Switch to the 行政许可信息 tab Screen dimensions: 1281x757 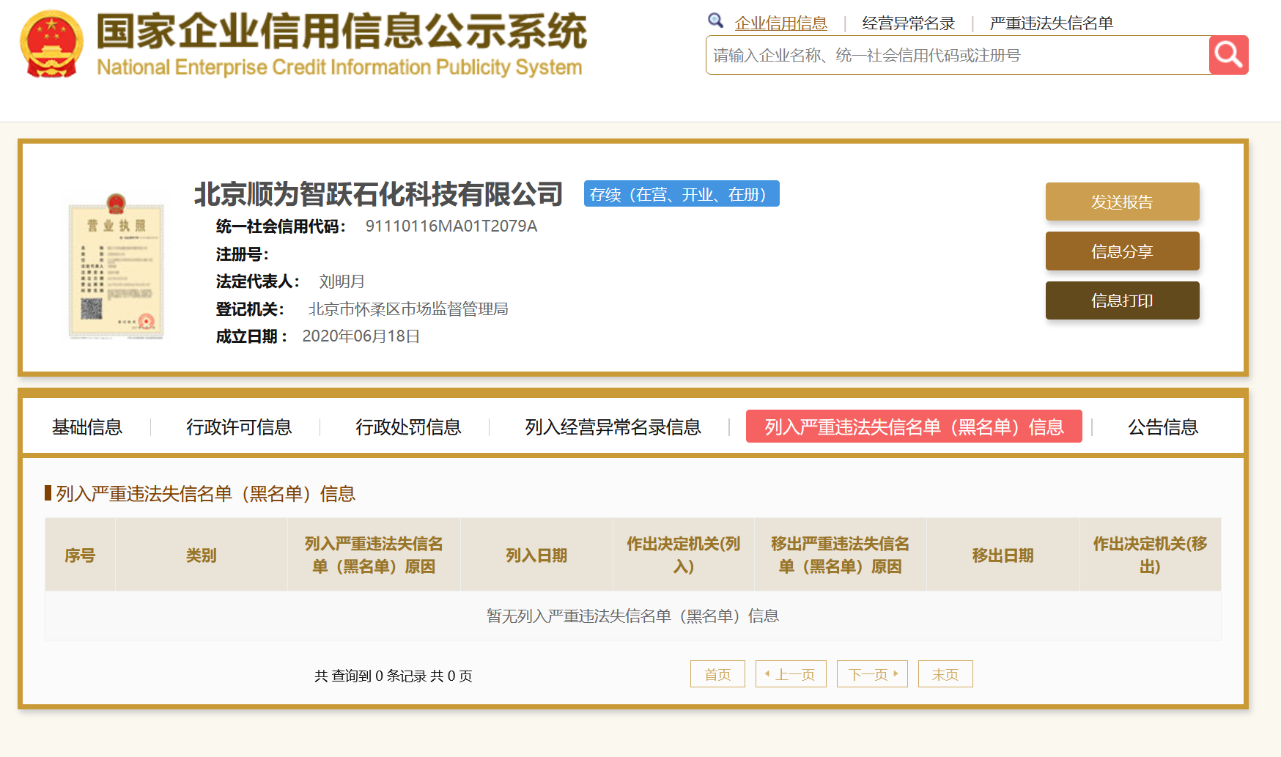[239, 427]
